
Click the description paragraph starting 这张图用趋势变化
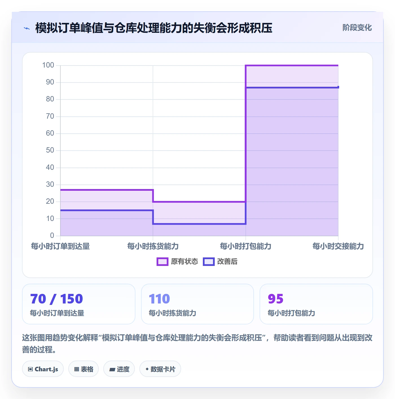coord(197,344)
